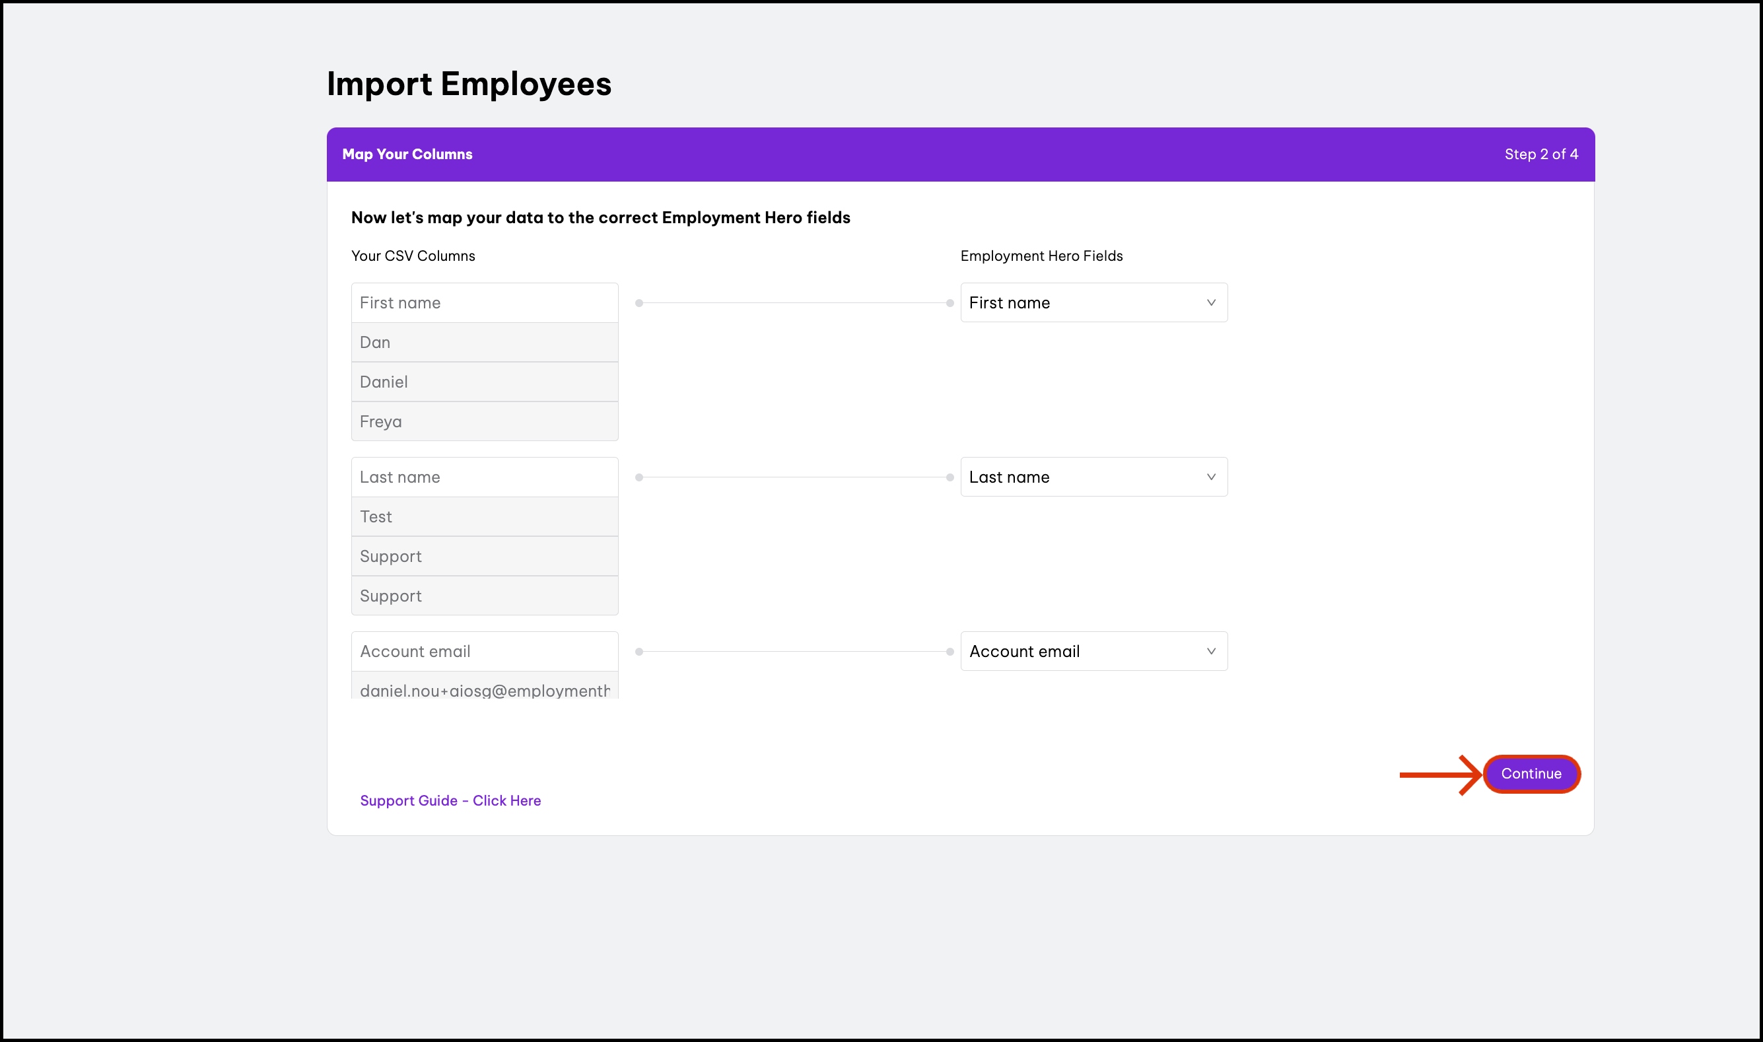The image size is (1763, 1042).
Task: Click the First name CSV column header
Action: (485, 302)
